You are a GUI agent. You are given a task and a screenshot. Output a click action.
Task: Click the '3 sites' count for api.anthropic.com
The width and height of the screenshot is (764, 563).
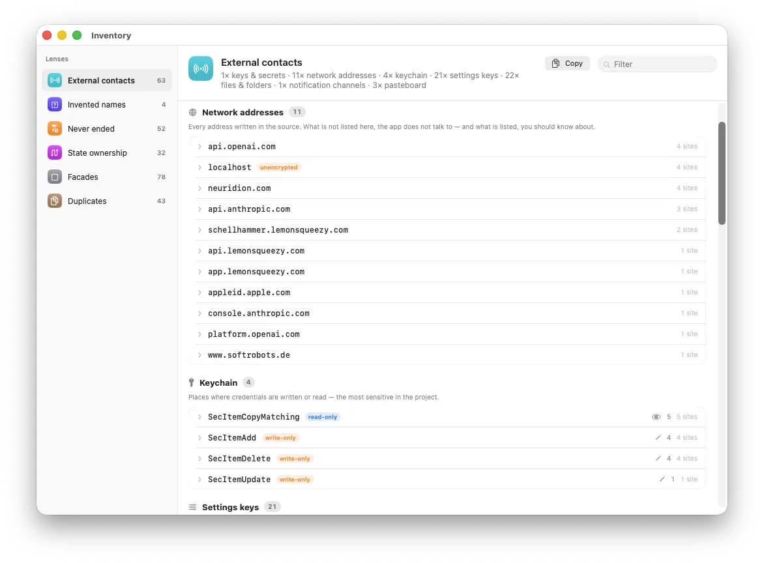click(686, 209)
